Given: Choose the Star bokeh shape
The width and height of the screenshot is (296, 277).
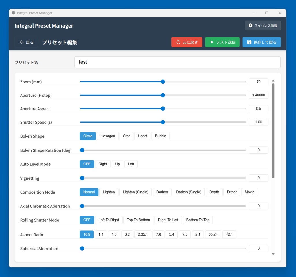Looking at the screenshot, I should [x=126, y=136].
